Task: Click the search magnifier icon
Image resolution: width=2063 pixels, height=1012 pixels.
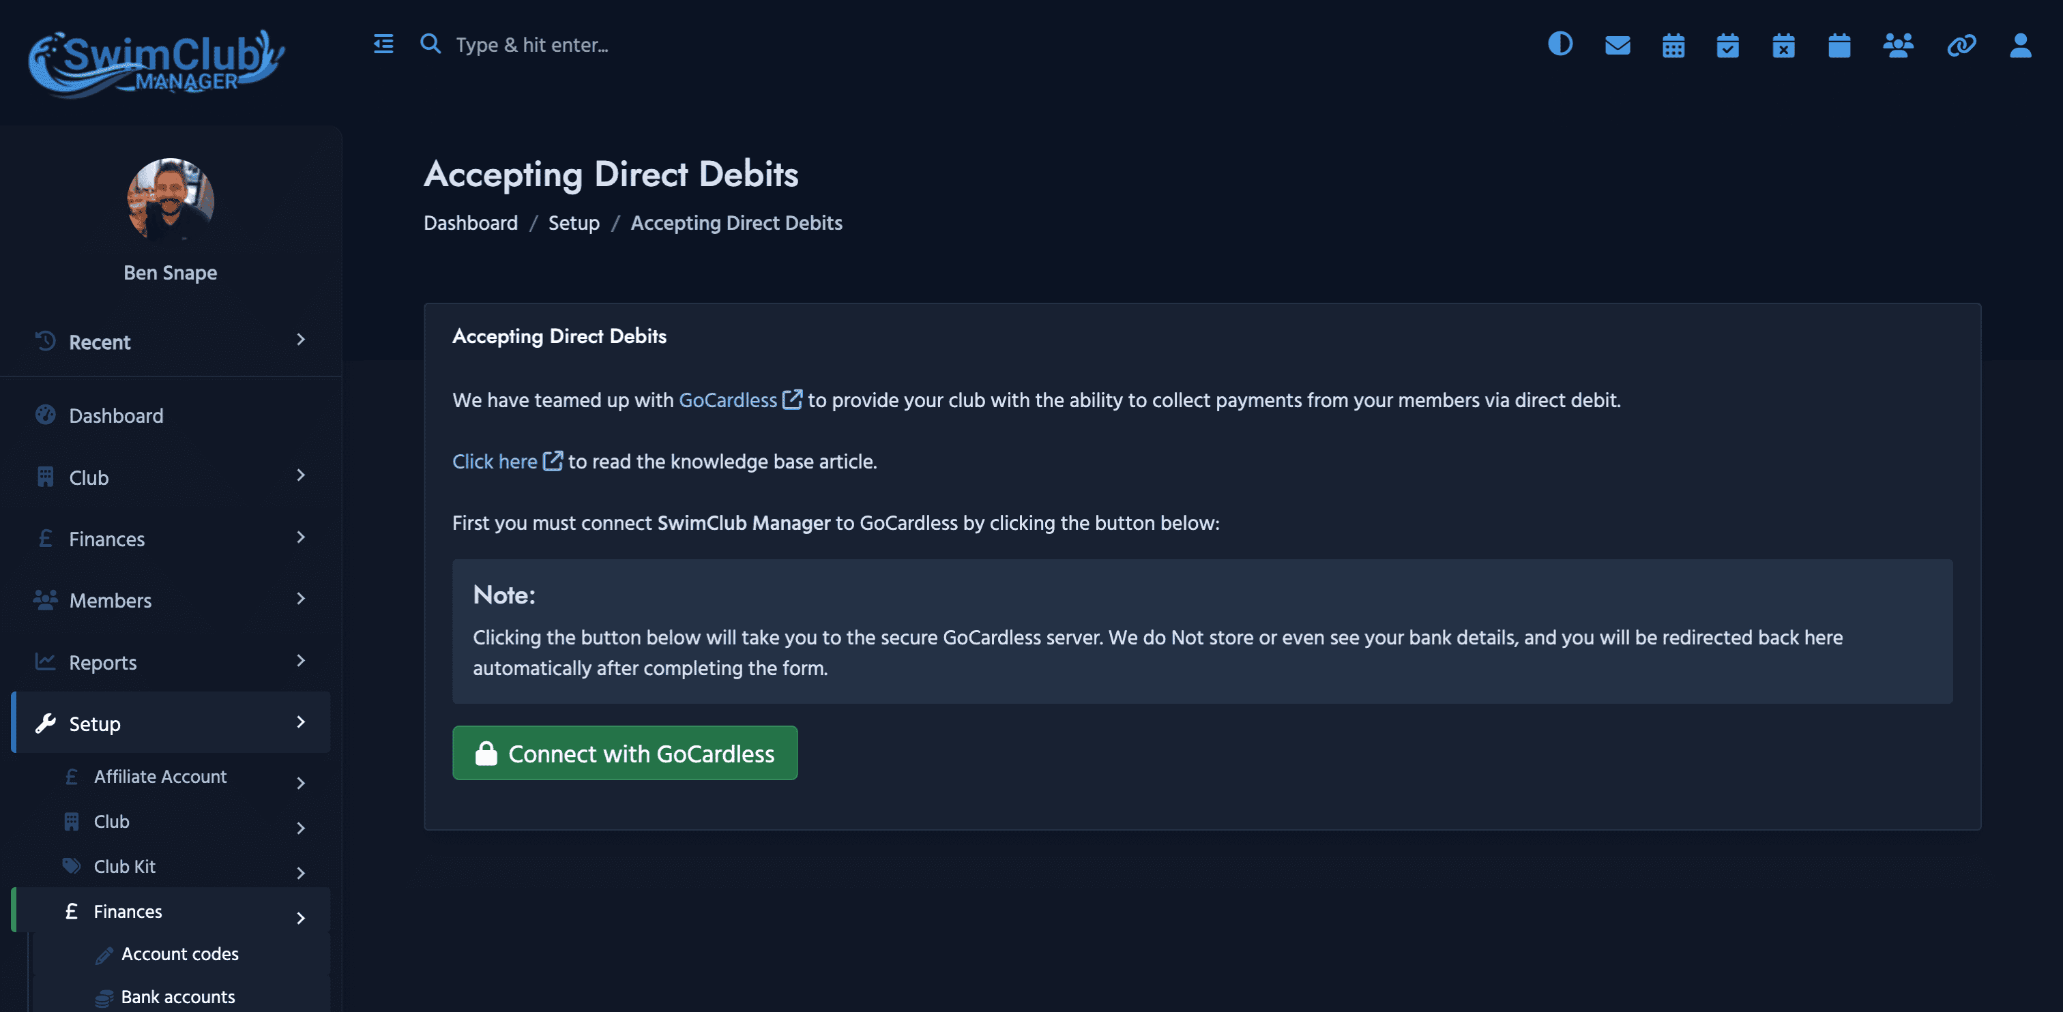Action: [430, 44]
